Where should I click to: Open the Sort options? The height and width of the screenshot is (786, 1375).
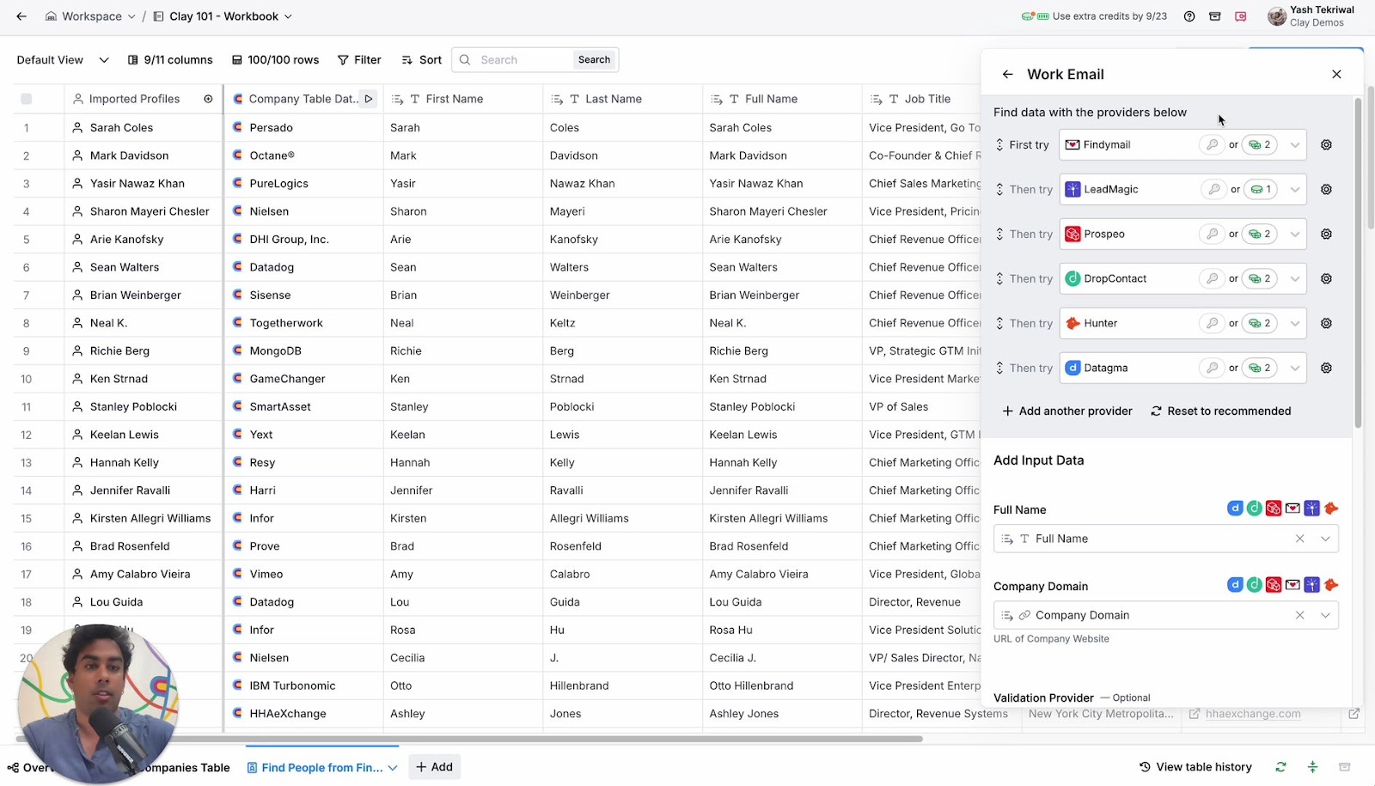[420, 59]
